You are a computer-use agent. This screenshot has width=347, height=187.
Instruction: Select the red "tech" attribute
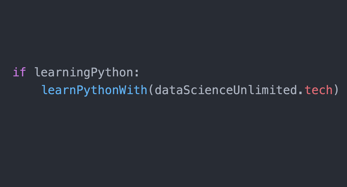click(318, 90)
